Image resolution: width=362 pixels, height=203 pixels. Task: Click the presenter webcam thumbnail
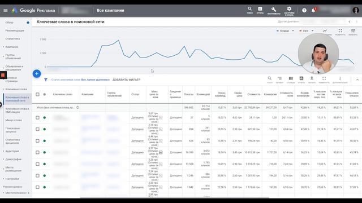coord(318,54)
